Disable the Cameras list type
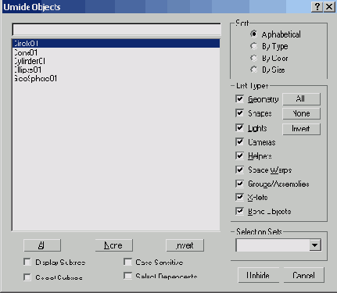Image resolution: width=337 pixels, height=293 pixels. pos(239,142)
